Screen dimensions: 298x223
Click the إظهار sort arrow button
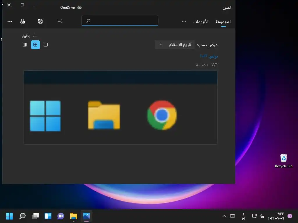[x=29, y=36]
